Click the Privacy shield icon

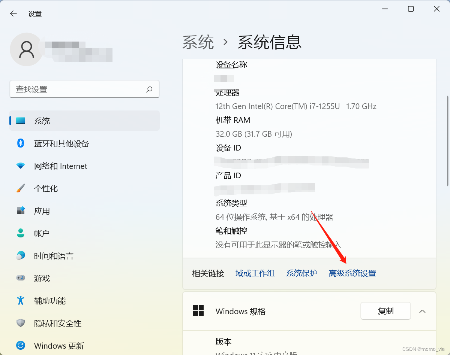coord(21,323)
